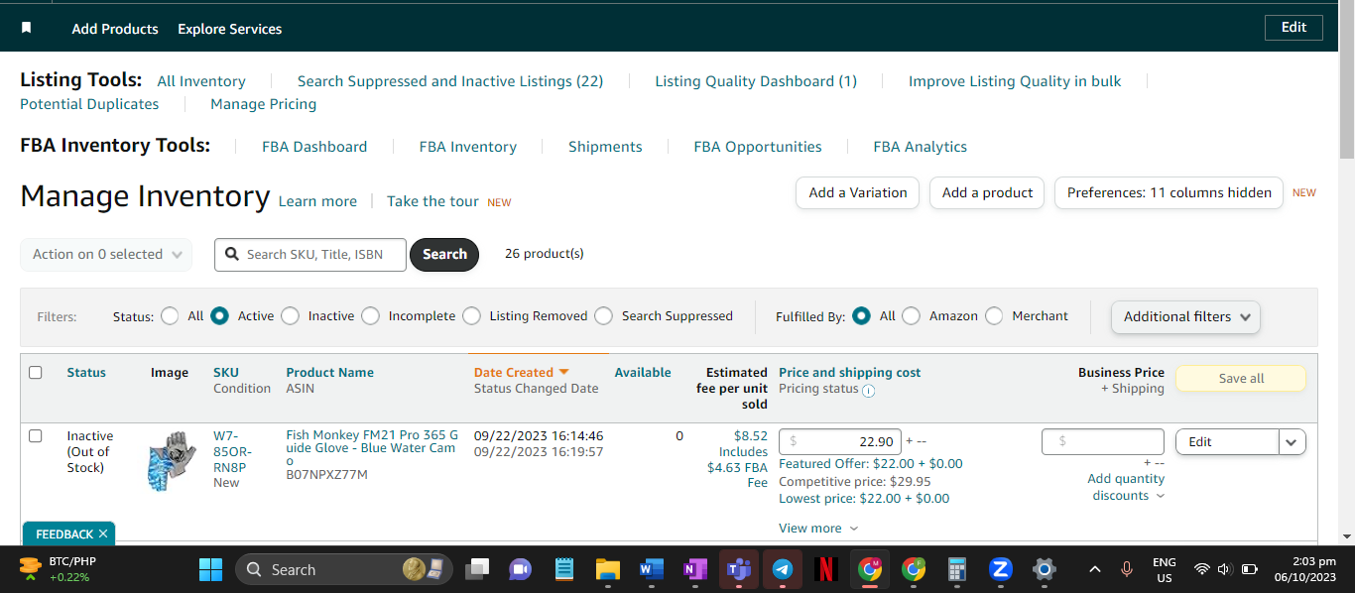Select the All status radio button
Screen dimensions: 1355x593
[170, 316]
